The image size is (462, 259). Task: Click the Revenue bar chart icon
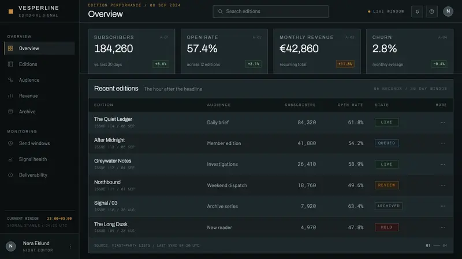[x=10, y=96]
